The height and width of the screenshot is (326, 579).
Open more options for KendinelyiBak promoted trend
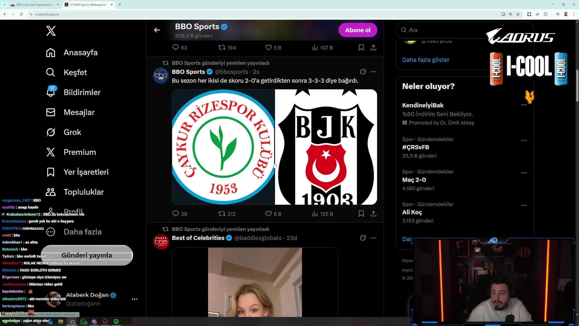pos(523,105)
